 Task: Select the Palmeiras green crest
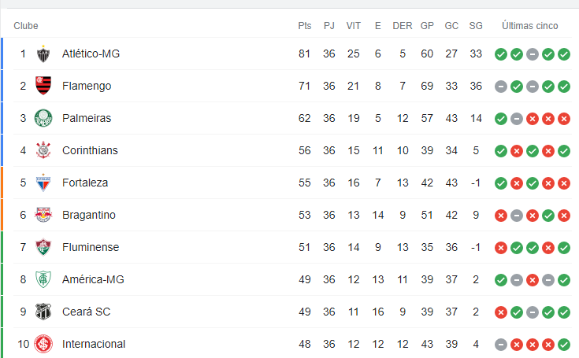pyautogui.click(x=43, y=118)
